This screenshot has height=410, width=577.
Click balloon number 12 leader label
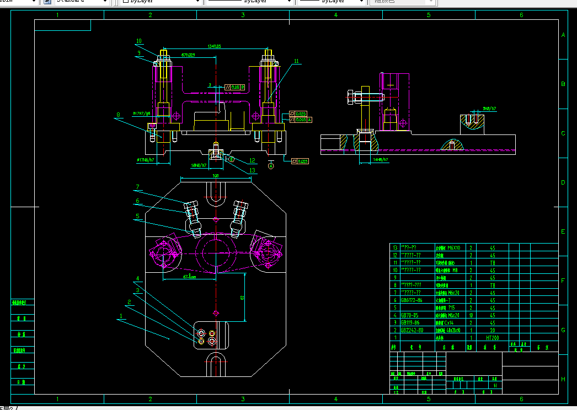coord(252,161)
